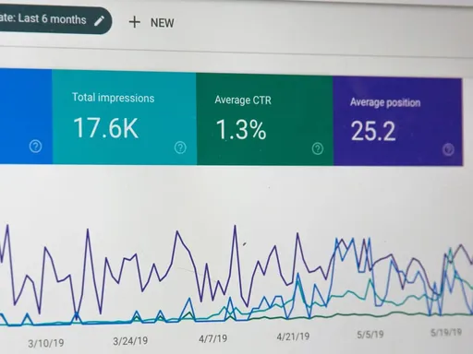The height and width of the screenshot is (354, 473).
Task: Click the Total impressions label text
Action: [113, 98]
